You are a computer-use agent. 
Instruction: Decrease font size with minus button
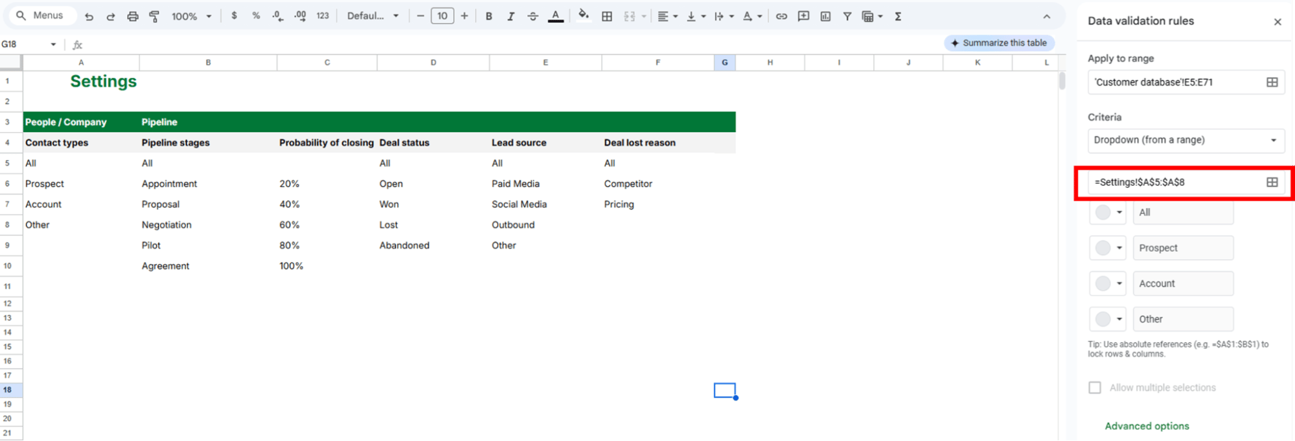click(x=420, y=16)
